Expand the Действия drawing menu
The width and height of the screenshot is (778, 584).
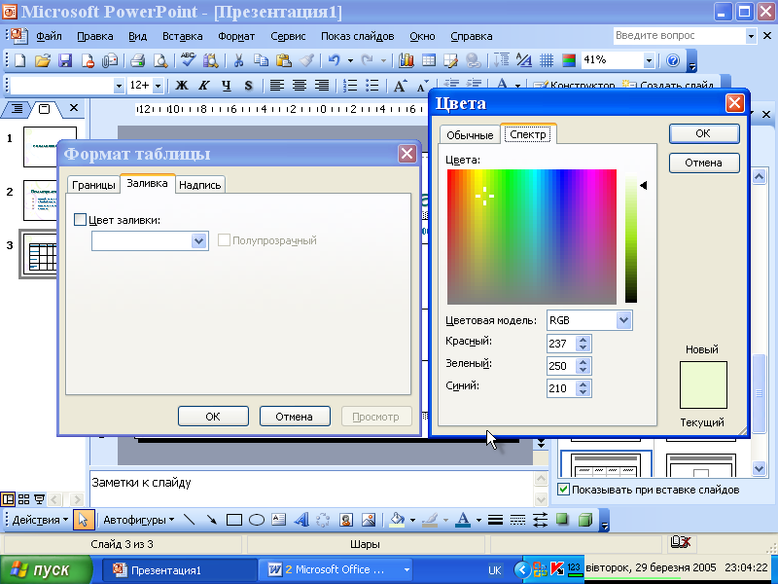pos(40,520)
